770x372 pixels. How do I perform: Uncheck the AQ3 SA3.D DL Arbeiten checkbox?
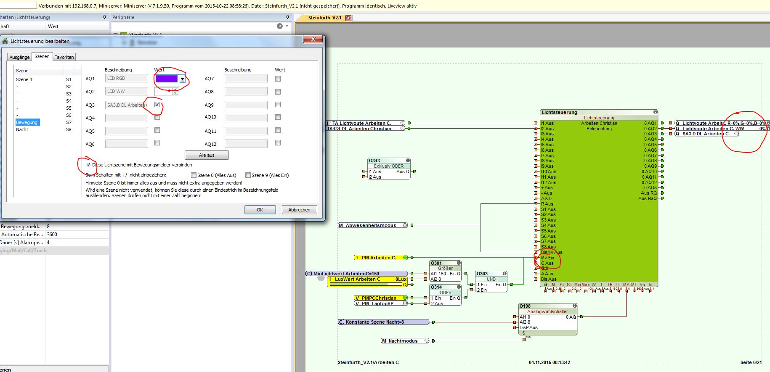click(157, 105)
